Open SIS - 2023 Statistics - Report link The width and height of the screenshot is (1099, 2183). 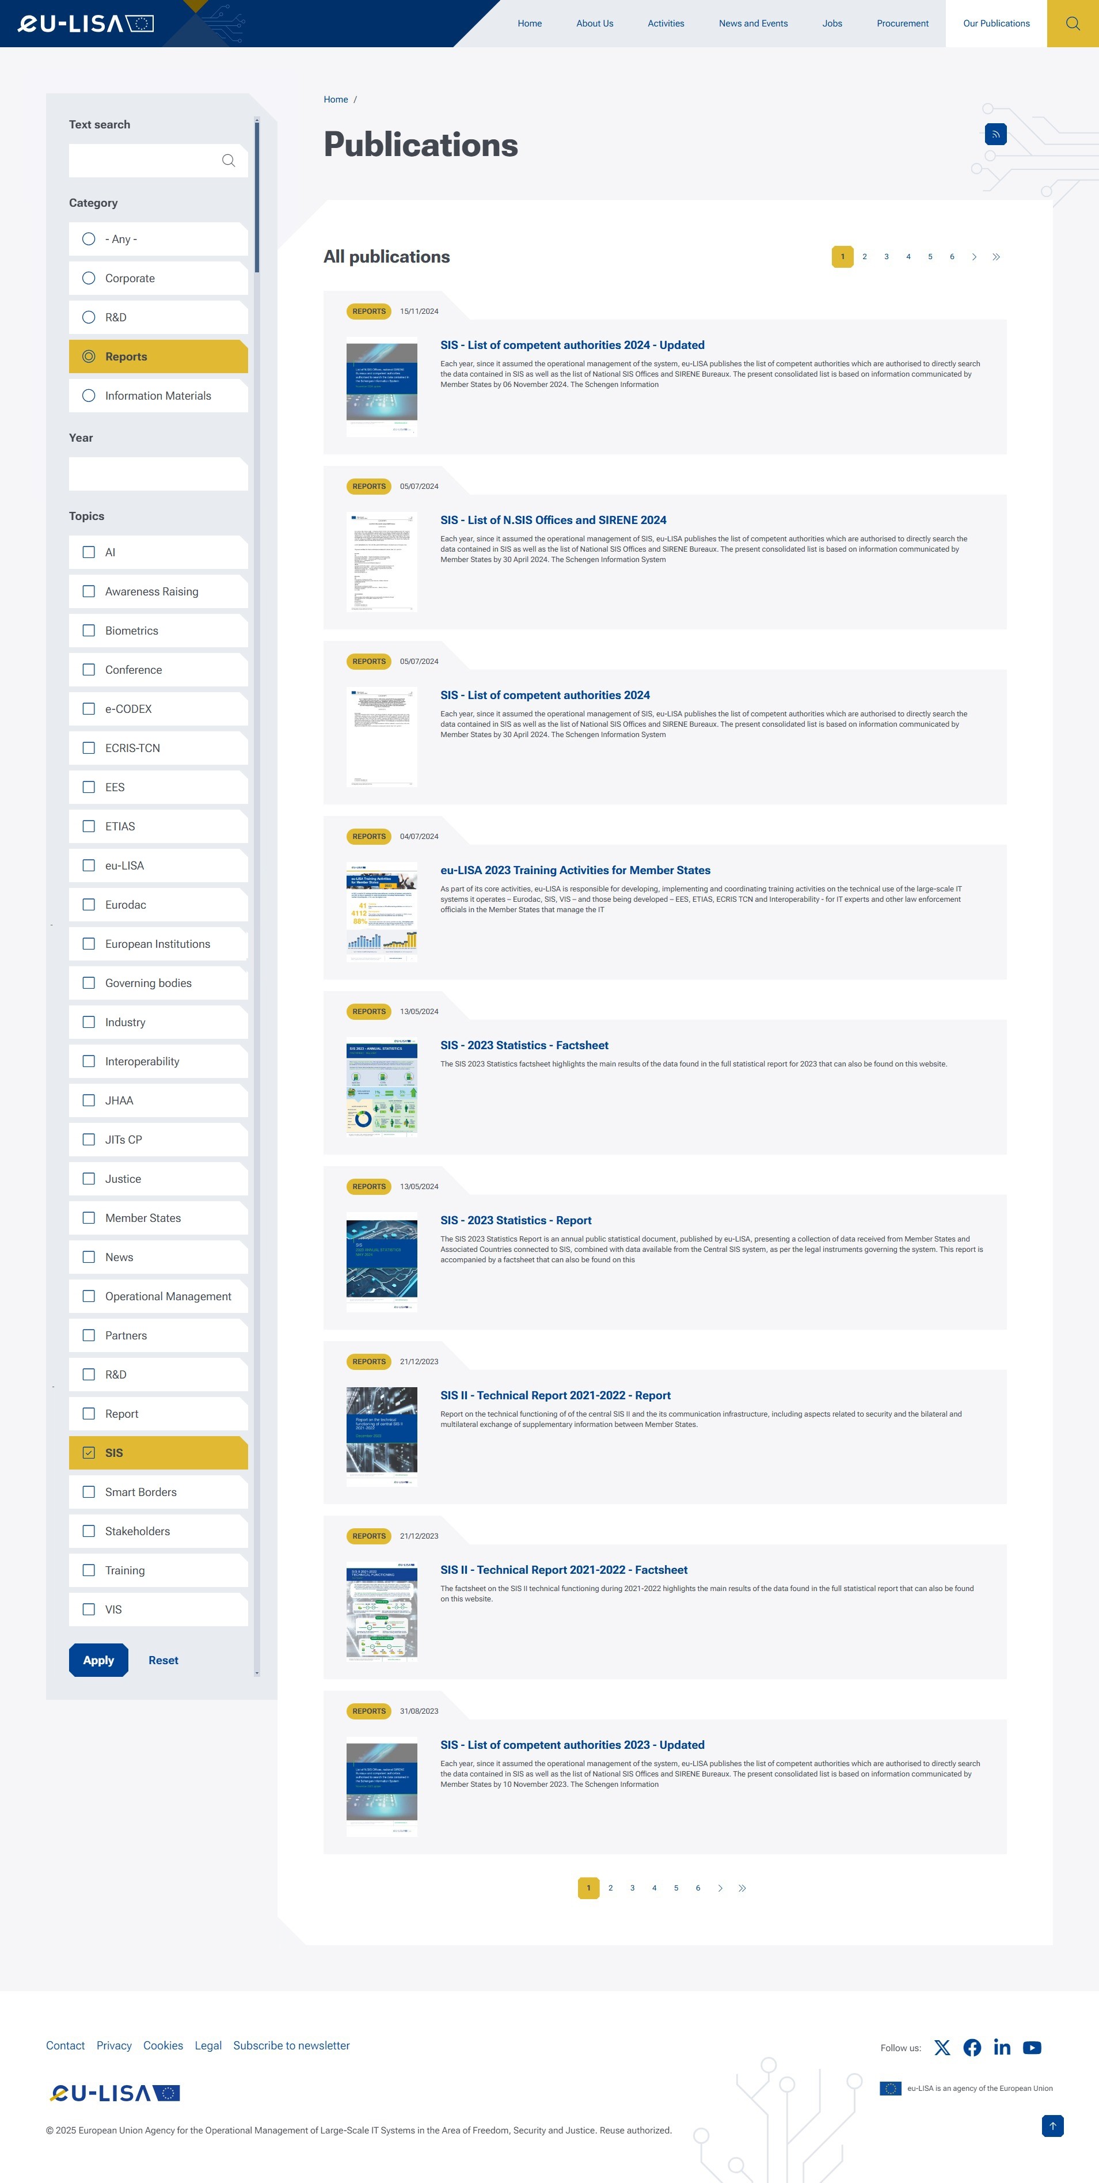pyautogui.click(x=515, y=1220)
